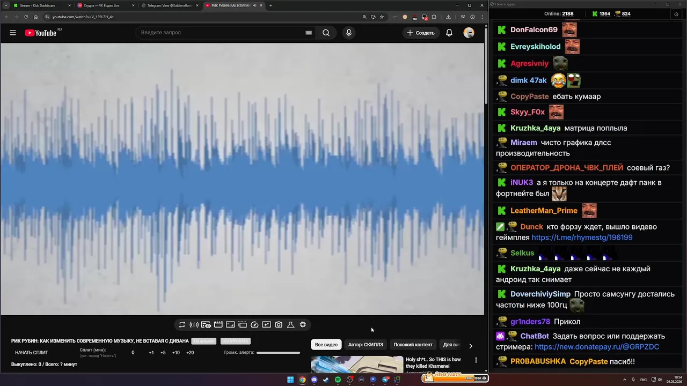This screenshot has width=687, height=386.
Task: Activate voice search microphone
Action: 349,33
